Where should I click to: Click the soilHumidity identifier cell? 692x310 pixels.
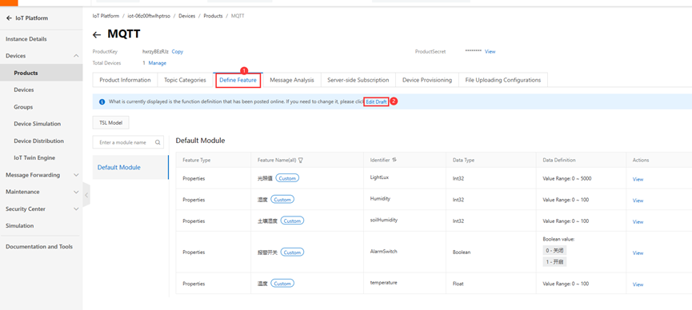384,220
